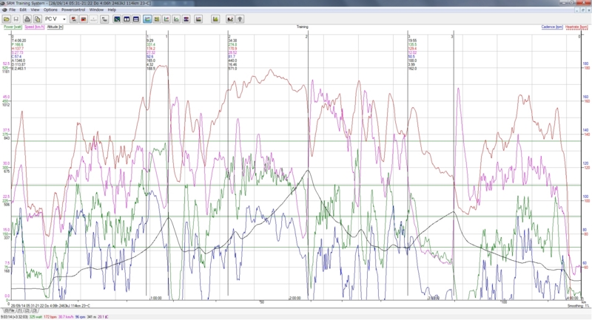Click the save floppy disk icon
Screen dimensions: 592x320
point(16,19)
